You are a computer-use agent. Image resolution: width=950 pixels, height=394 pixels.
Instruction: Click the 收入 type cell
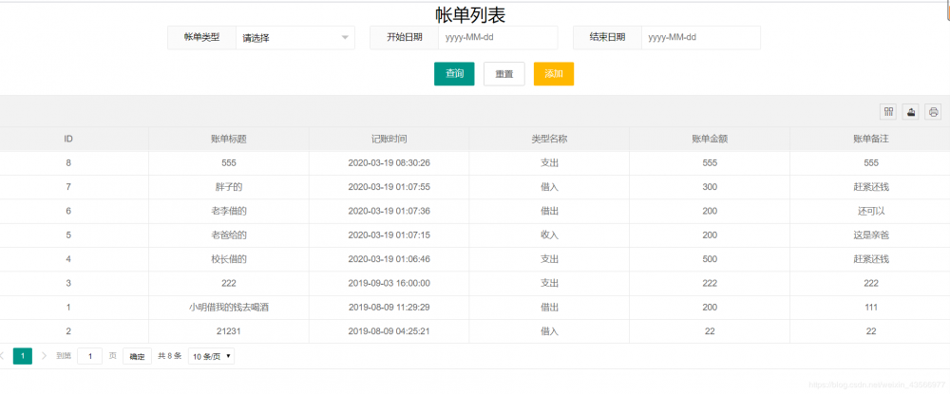point(549,235)
